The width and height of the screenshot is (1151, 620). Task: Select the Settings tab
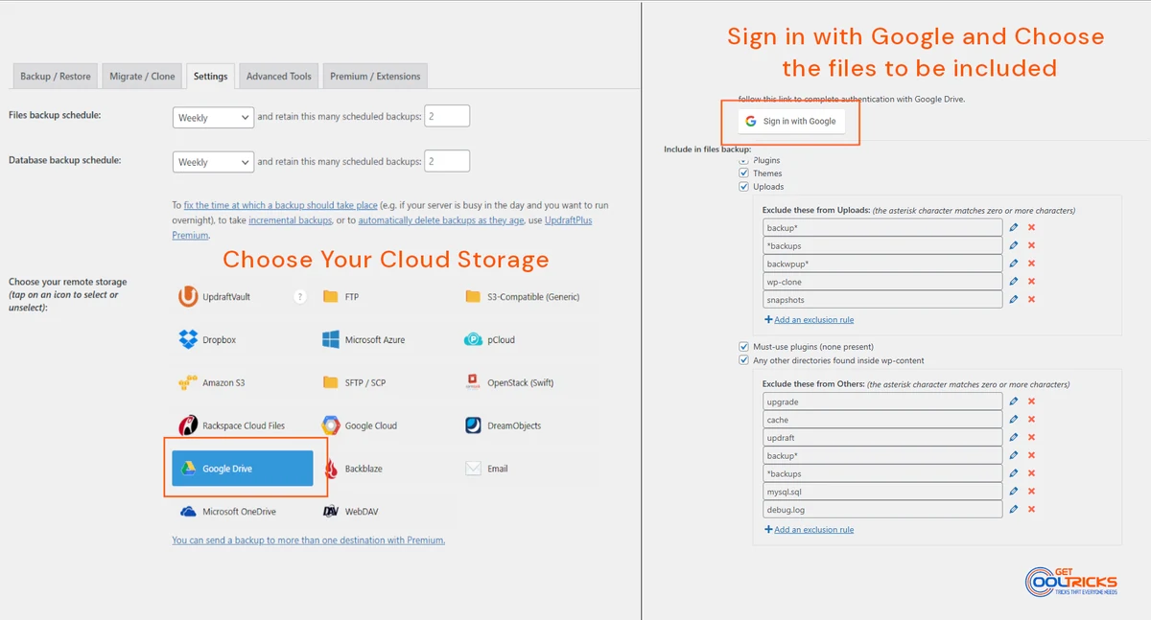pyautogui.click(x=211, y=76)
